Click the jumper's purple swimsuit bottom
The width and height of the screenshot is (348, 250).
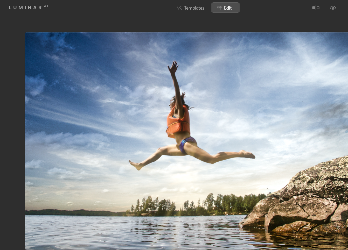coord(187,144)
